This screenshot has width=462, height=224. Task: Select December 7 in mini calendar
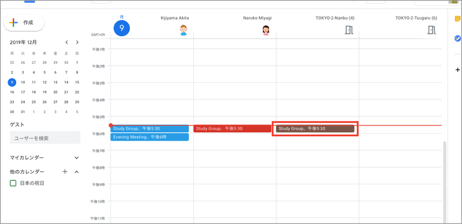tap(66, 73)
